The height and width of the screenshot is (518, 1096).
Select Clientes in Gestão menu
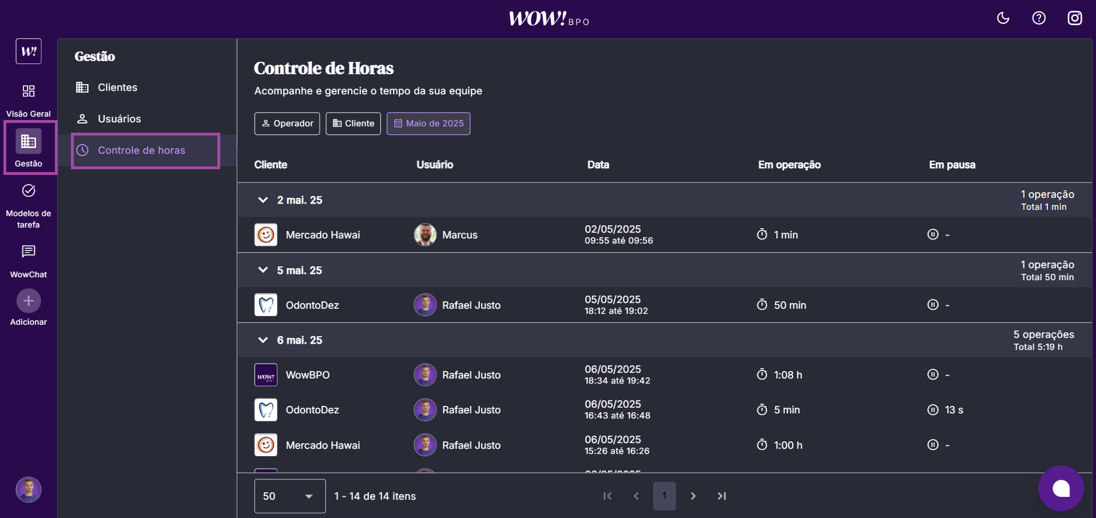coord(117,87)
